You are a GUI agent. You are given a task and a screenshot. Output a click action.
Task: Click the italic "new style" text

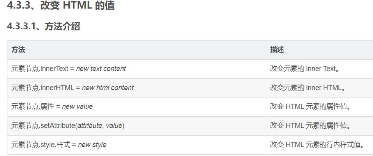click(x=92, y=145)
